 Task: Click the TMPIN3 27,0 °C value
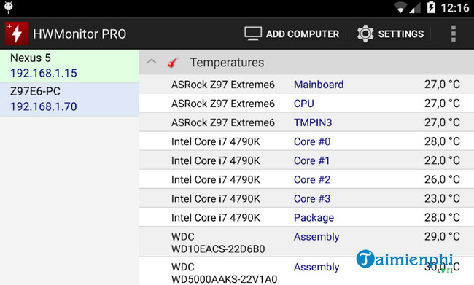pos(442,122)
